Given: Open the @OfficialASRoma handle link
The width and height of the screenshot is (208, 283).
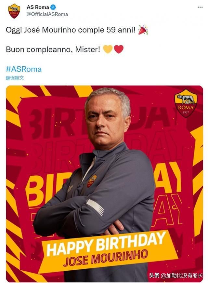Looking at the screenshot, I should pyautogui.click(x=47, y=14).
